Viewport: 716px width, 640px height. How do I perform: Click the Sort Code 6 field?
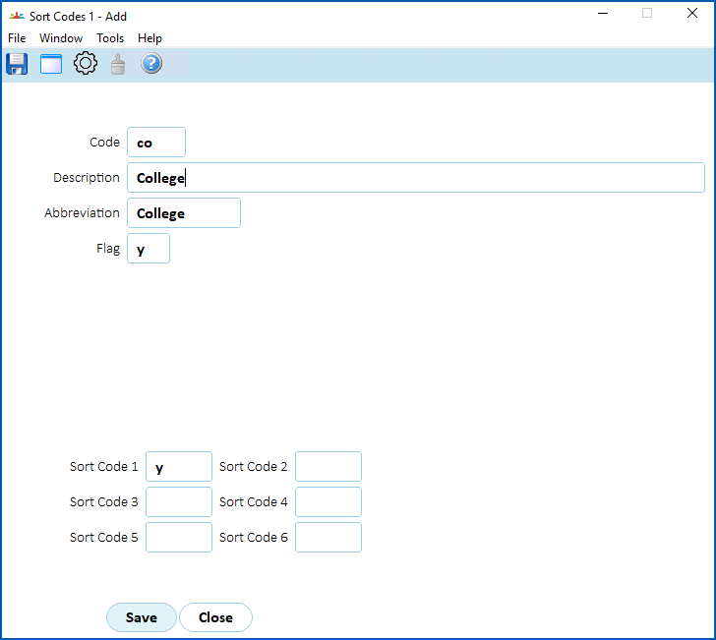click(328, 538)
